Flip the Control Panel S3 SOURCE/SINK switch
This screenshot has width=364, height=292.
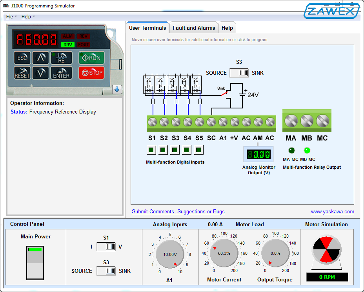tap(106, 271)
